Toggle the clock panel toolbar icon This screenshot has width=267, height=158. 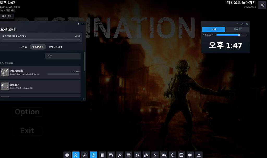coord(93,155)
